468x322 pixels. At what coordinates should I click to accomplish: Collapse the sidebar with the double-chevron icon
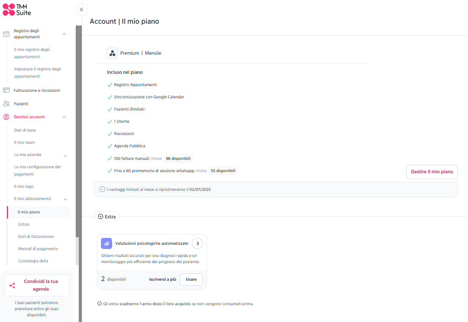pos(81,10)
